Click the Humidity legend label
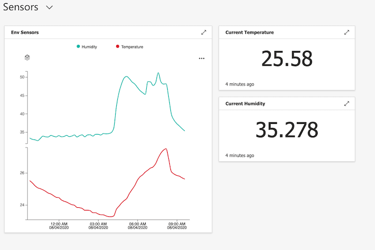375x250 pixels. [x=89, y=47]
